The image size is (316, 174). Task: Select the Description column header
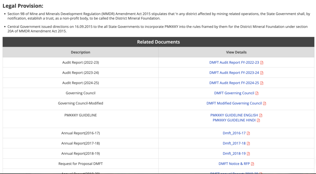81,52
